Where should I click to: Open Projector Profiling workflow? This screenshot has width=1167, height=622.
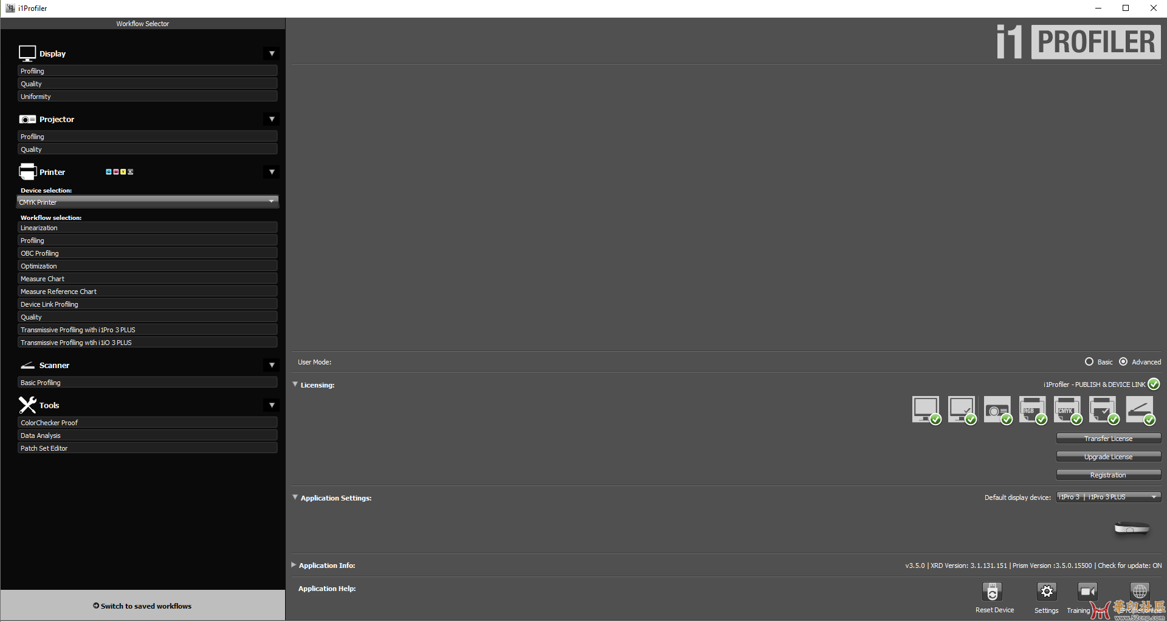click(148, 137)
